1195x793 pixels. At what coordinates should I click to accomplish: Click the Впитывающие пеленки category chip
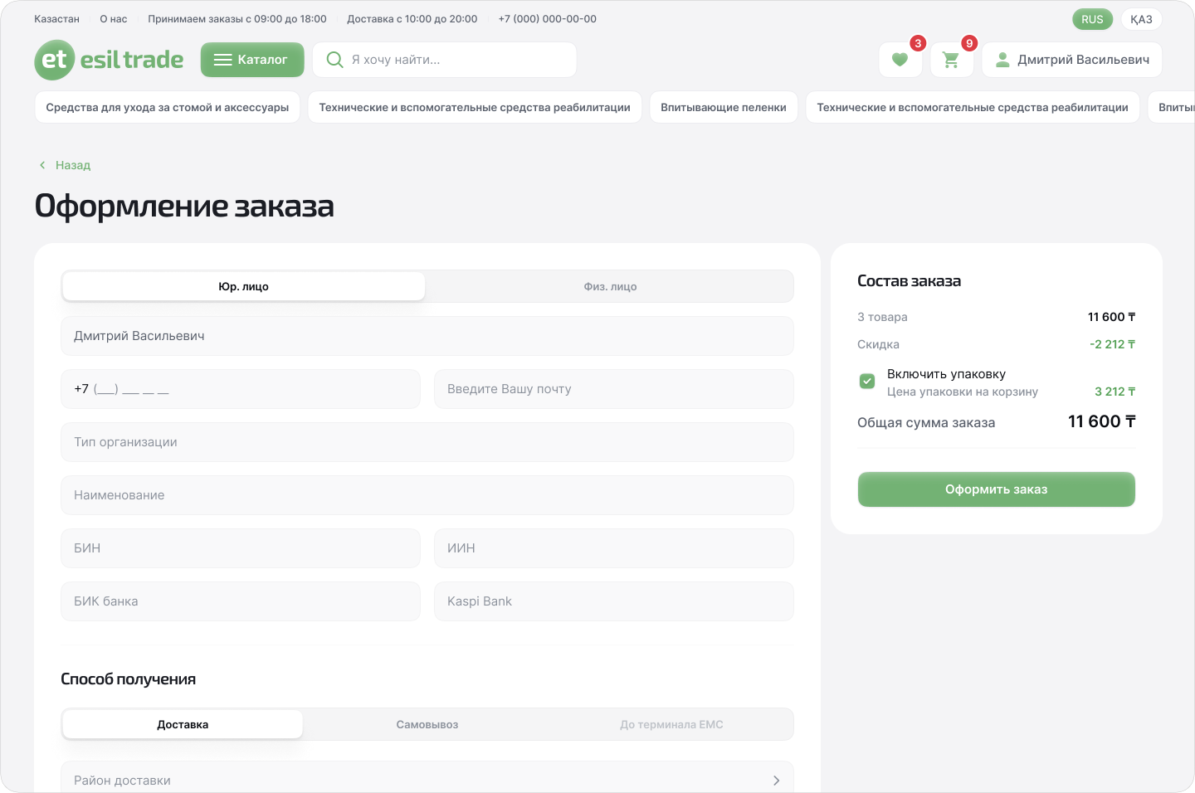pos(723,107)
